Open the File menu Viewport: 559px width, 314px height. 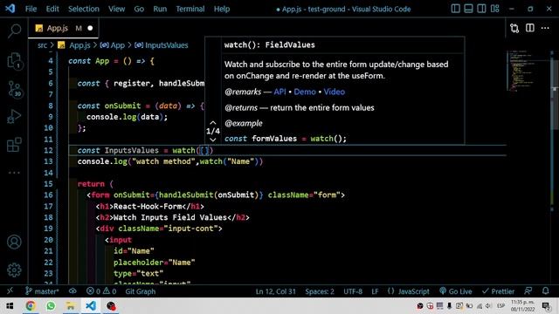[31, 9]
